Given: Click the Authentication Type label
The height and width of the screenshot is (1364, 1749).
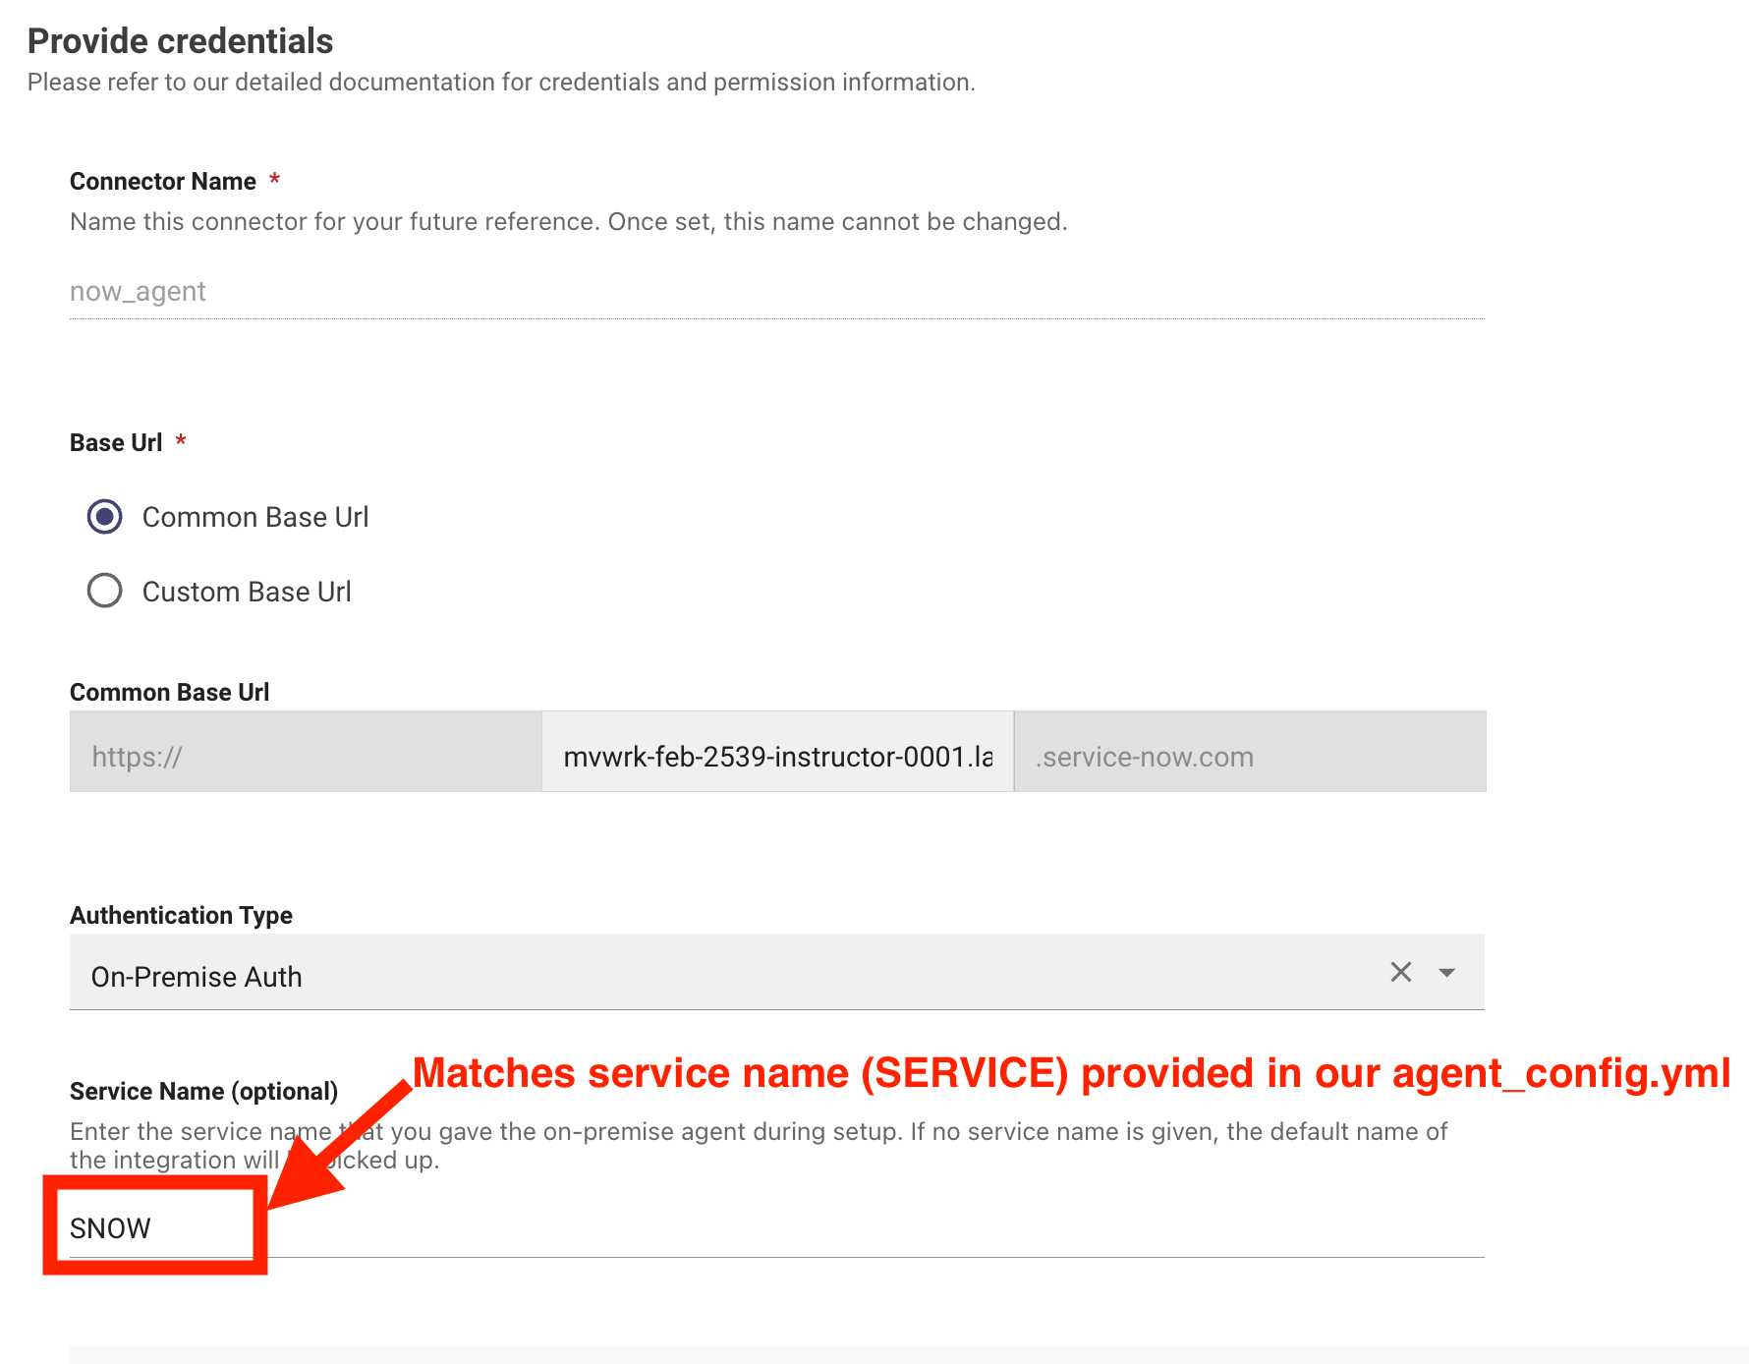Looking at the screenshot, I should 180,914.
